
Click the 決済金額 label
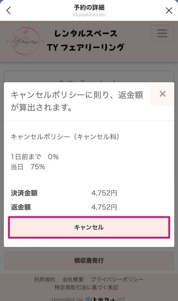[24, 193]
